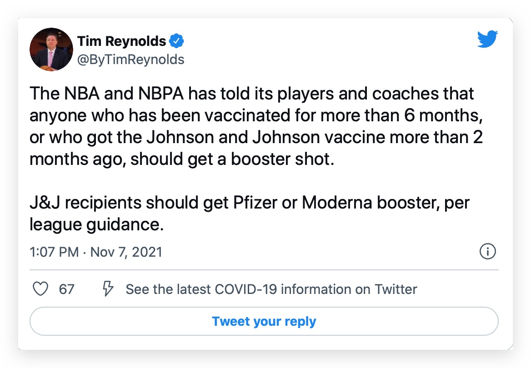531x368 pixels.
Task: Open the tweet info circle icon
Action: [488, 252]
